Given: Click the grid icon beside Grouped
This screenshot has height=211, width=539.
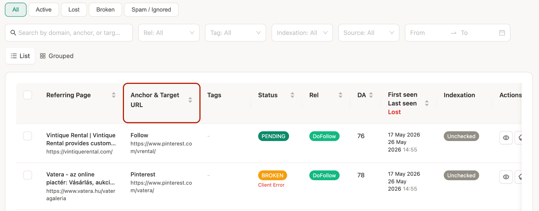Looking at the screenshot, I should [x=43, y=56].
